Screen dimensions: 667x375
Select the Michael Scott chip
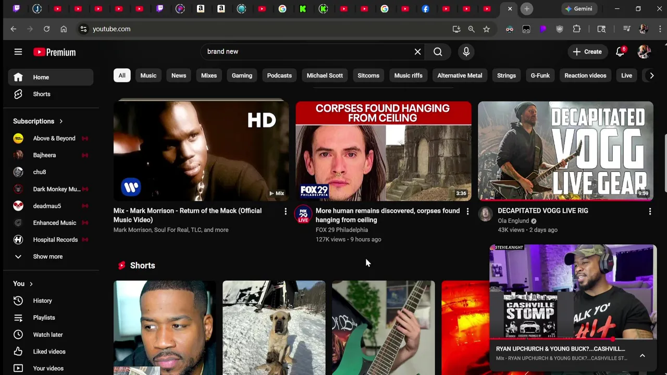point(325,76)
